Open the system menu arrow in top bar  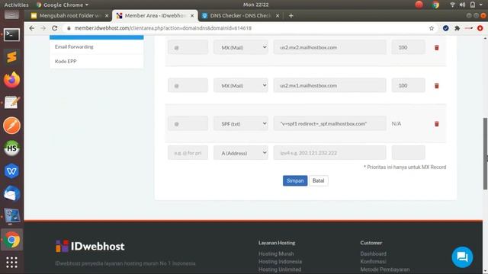(481, 5)
